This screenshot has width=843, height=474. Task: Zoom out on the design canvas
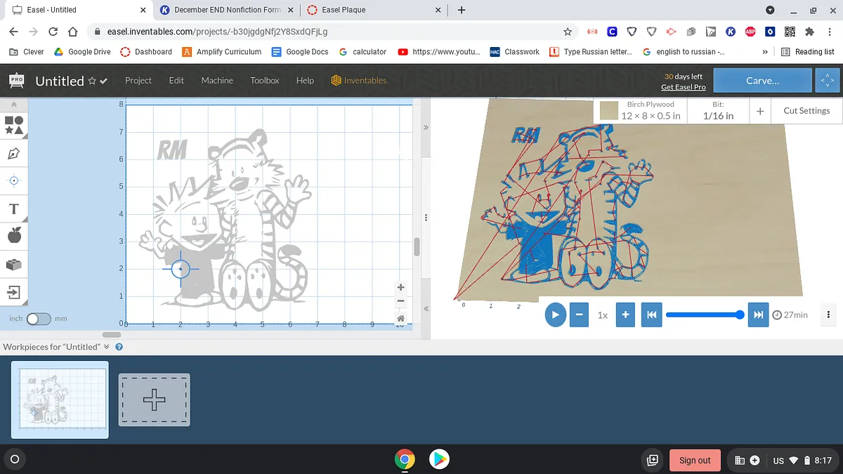[x=400, y=301]
